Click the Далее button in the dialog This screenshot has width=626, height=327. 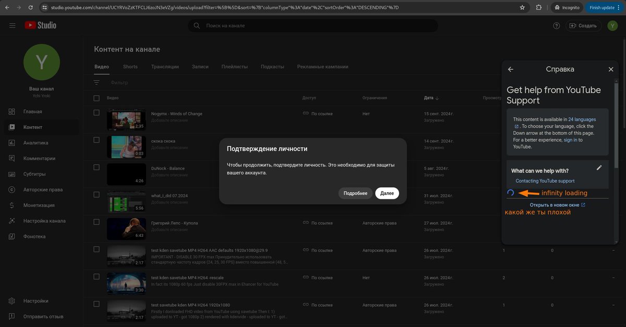[x=387, y=193]
